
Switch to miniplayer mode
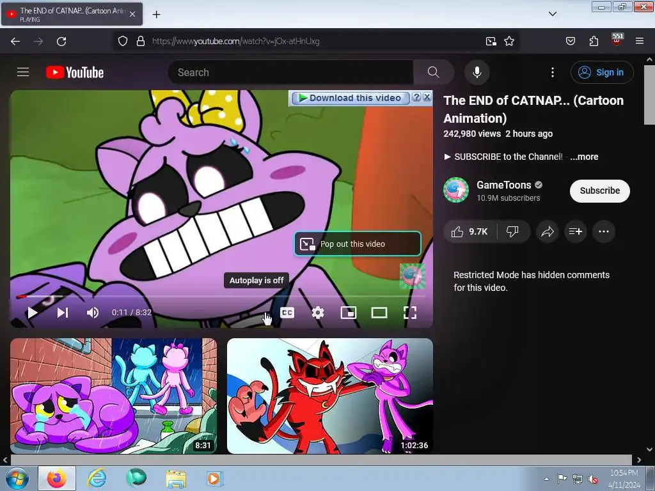tap(349, 312)
